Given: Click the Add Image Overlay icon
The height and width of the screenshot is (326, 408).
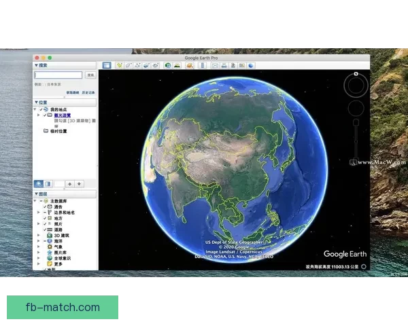Looking at the screenshot, I should point(146,65).
